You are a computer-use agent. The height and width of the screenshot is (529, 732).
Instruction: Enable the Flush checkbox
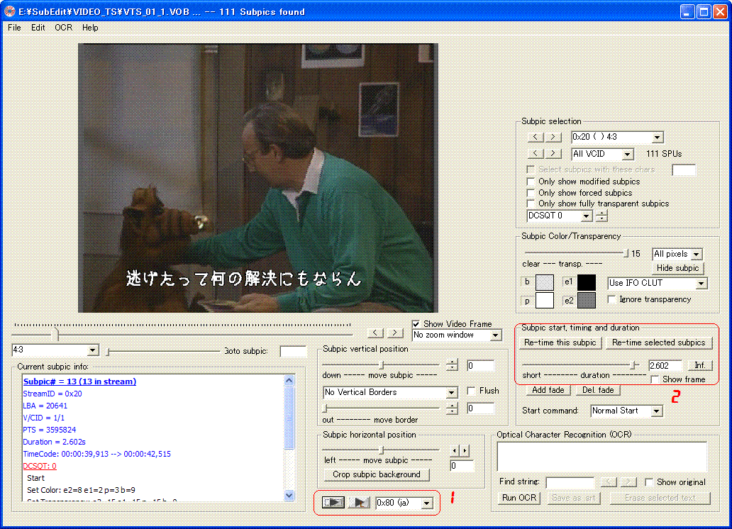tap(471, 390)
